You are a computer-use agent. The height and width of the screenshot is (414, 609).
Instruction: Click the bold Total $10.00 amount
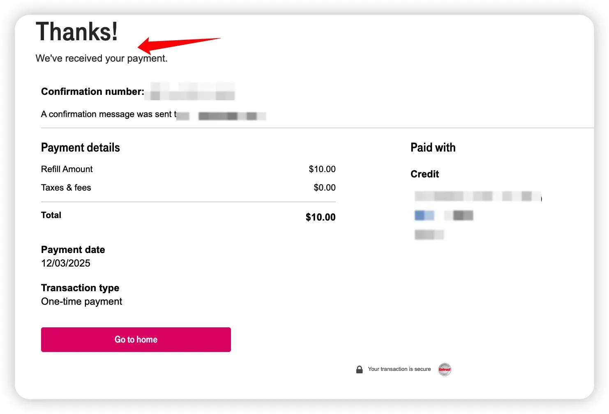click(321, 217)
